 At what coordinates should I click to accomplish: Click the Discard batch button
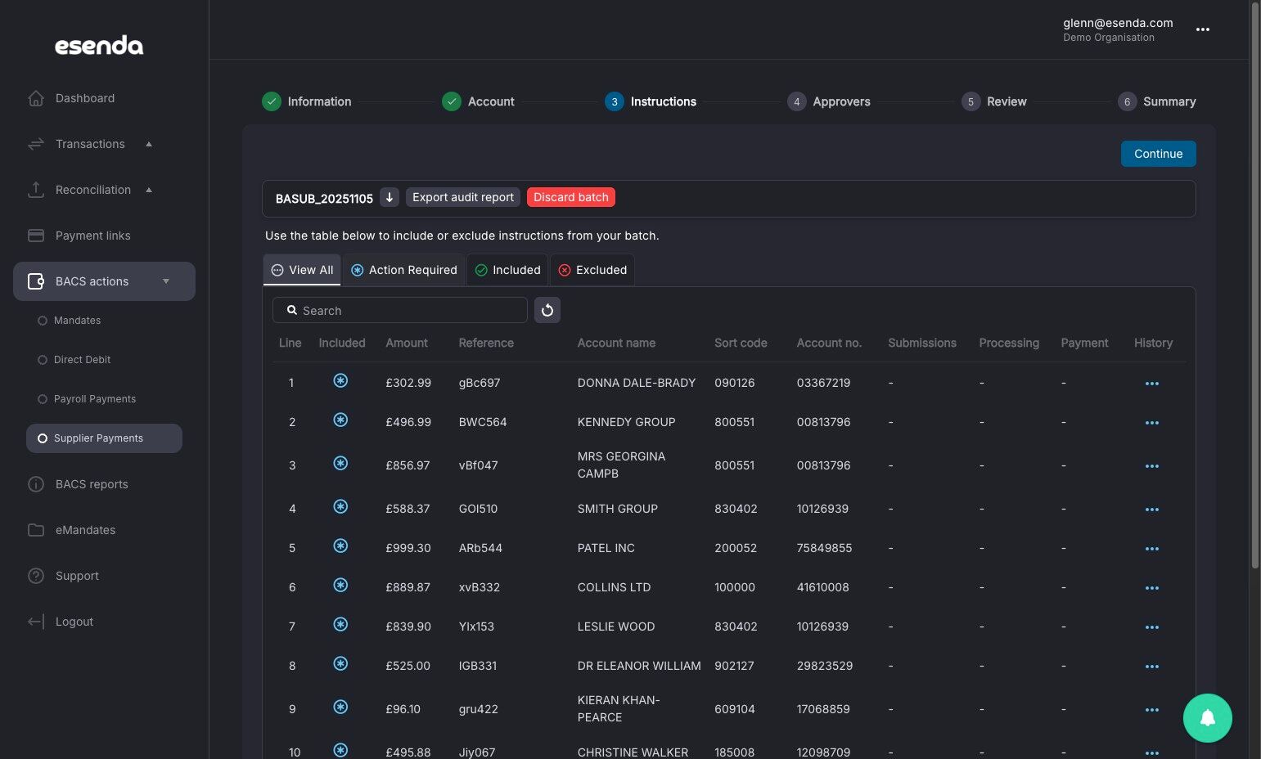coord(571,197)
